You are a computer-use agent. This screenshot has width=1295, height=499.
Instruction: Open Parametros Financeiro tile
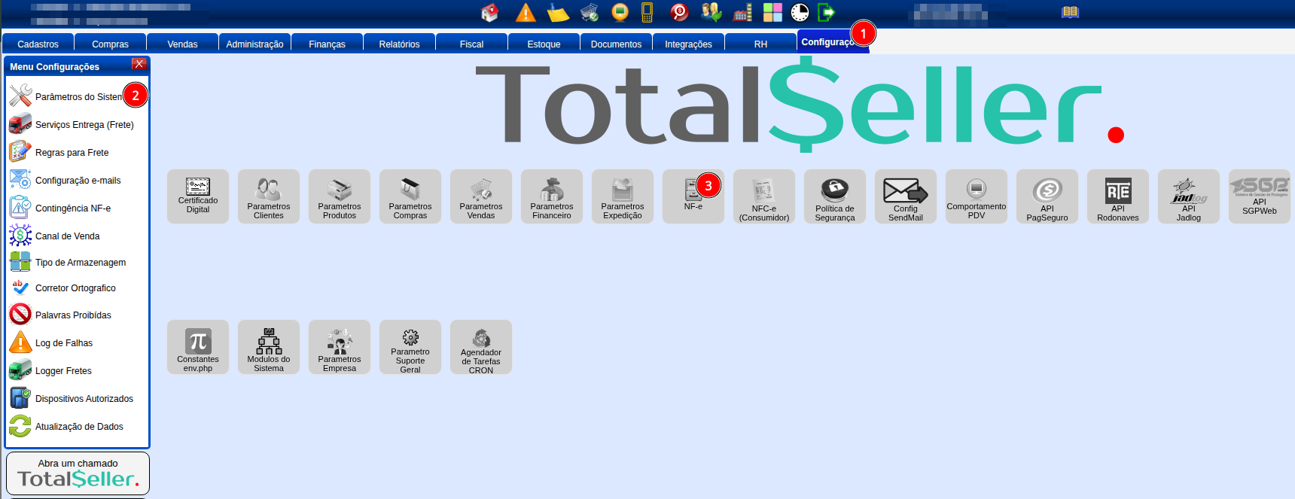(x=552, y=196)
